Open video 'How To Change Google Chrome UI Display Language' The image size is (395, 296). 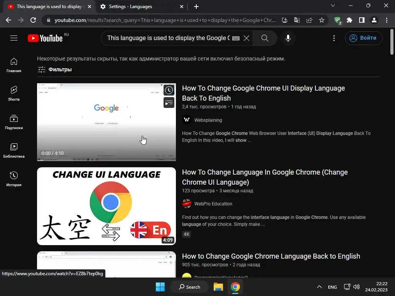pos(263,93)
